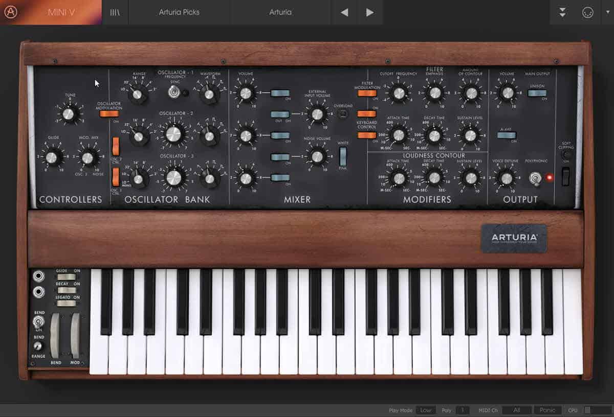Open the Arturia Picks preset filter
Image resolution: width=614 pixels, height=417 pixels.
pyautogui.click(x=179, y=12)
